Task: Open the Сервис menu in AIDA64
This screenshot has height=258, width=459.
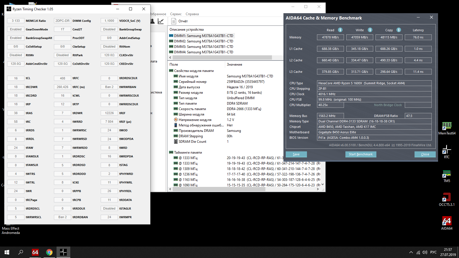Action: (176, 14)
